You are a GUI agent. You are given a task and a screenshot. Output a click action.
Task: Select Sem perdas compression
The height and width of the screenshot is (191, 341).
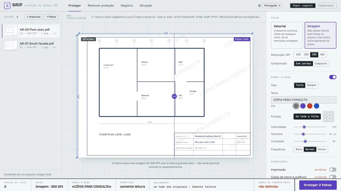click(303, 64)
